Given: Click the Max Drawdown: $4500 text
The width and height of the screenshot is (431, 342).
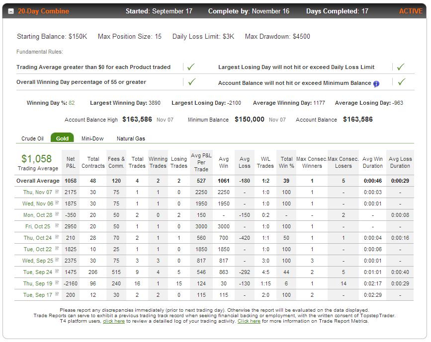Looking at the screenshot, I should pos(277,37).
